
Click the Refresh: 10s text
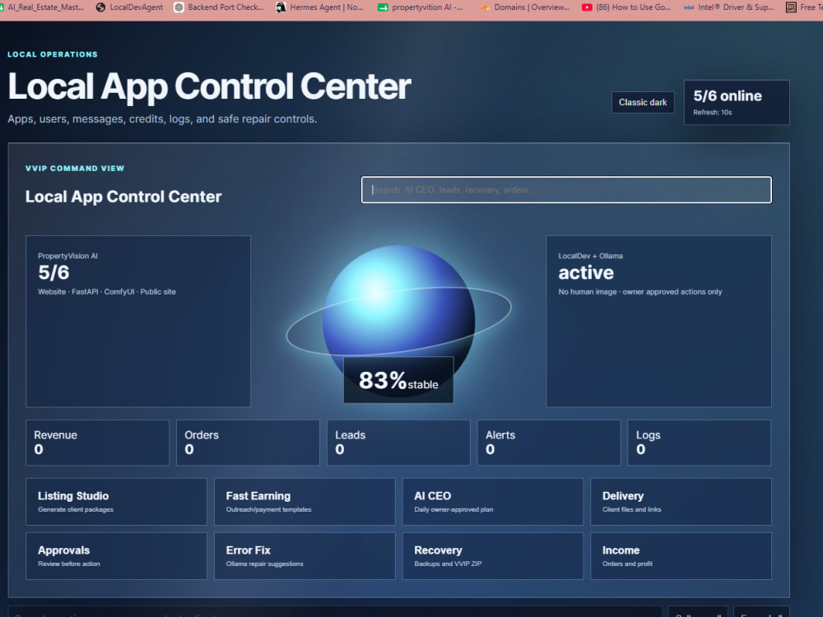[712, 112]
